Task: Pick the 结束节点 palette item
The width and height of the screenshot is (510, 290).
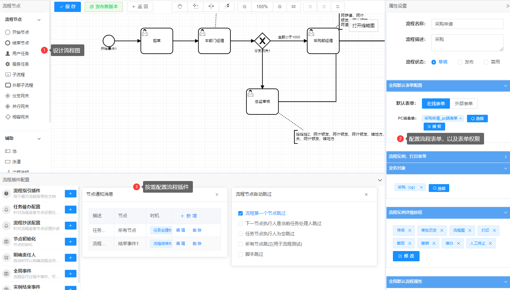Action: (17, 43)
